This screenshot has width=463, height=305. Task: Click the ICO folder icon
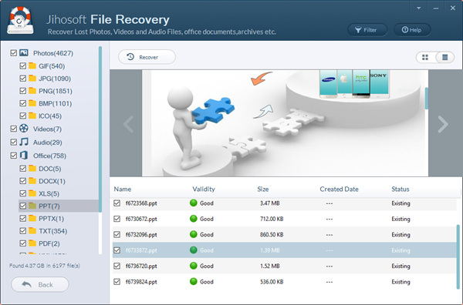point(32,116)
